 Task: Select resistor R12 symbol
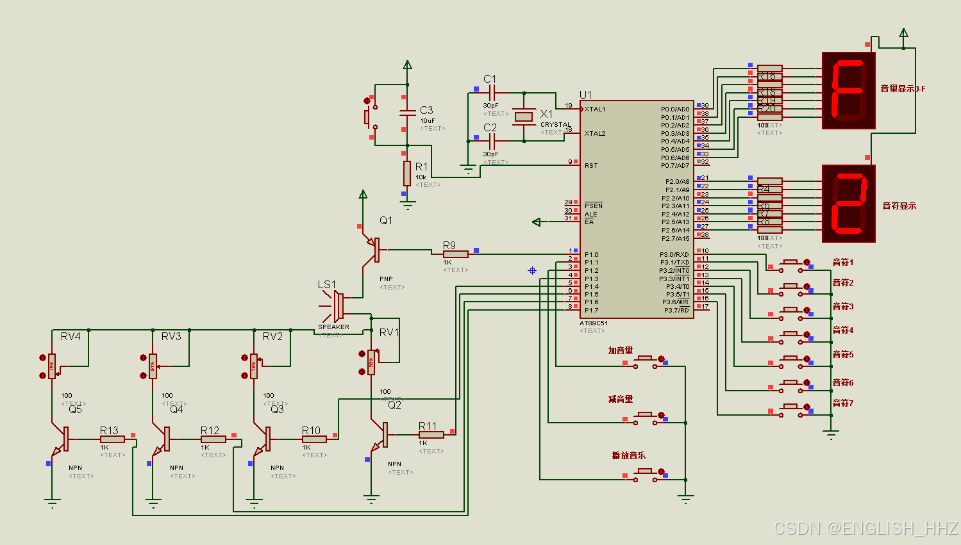tap(213, 439)
